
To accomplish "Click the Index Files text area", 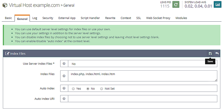I will tap(143, 76).
